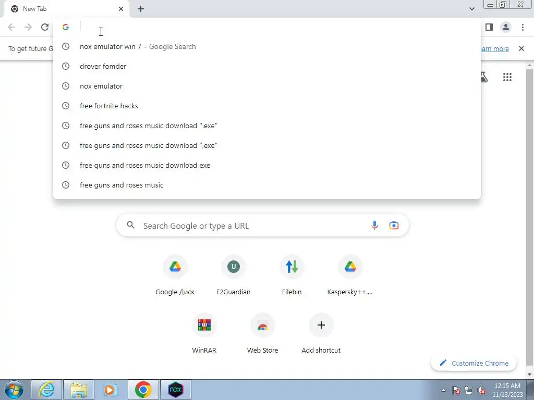Click the Chrome taskbar icon
This screenshot has height=400, width=534.
tap(143, 390)
